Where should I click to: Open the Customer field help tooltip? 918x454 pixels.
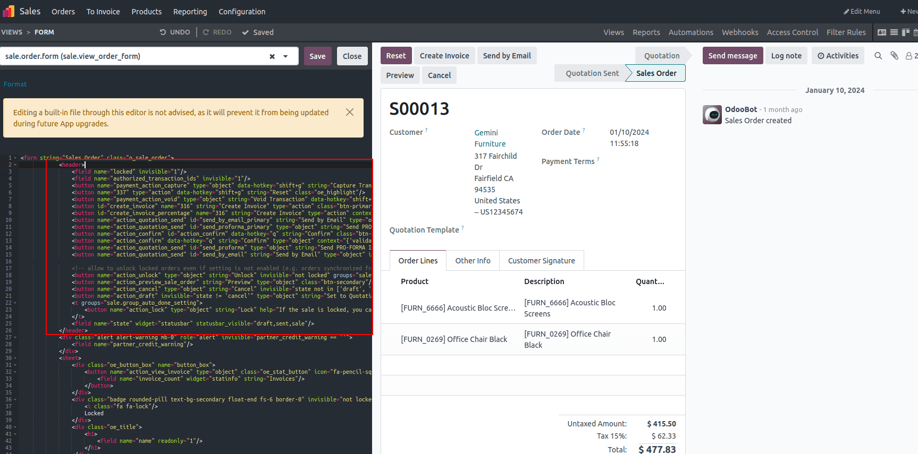click(426, 130)
